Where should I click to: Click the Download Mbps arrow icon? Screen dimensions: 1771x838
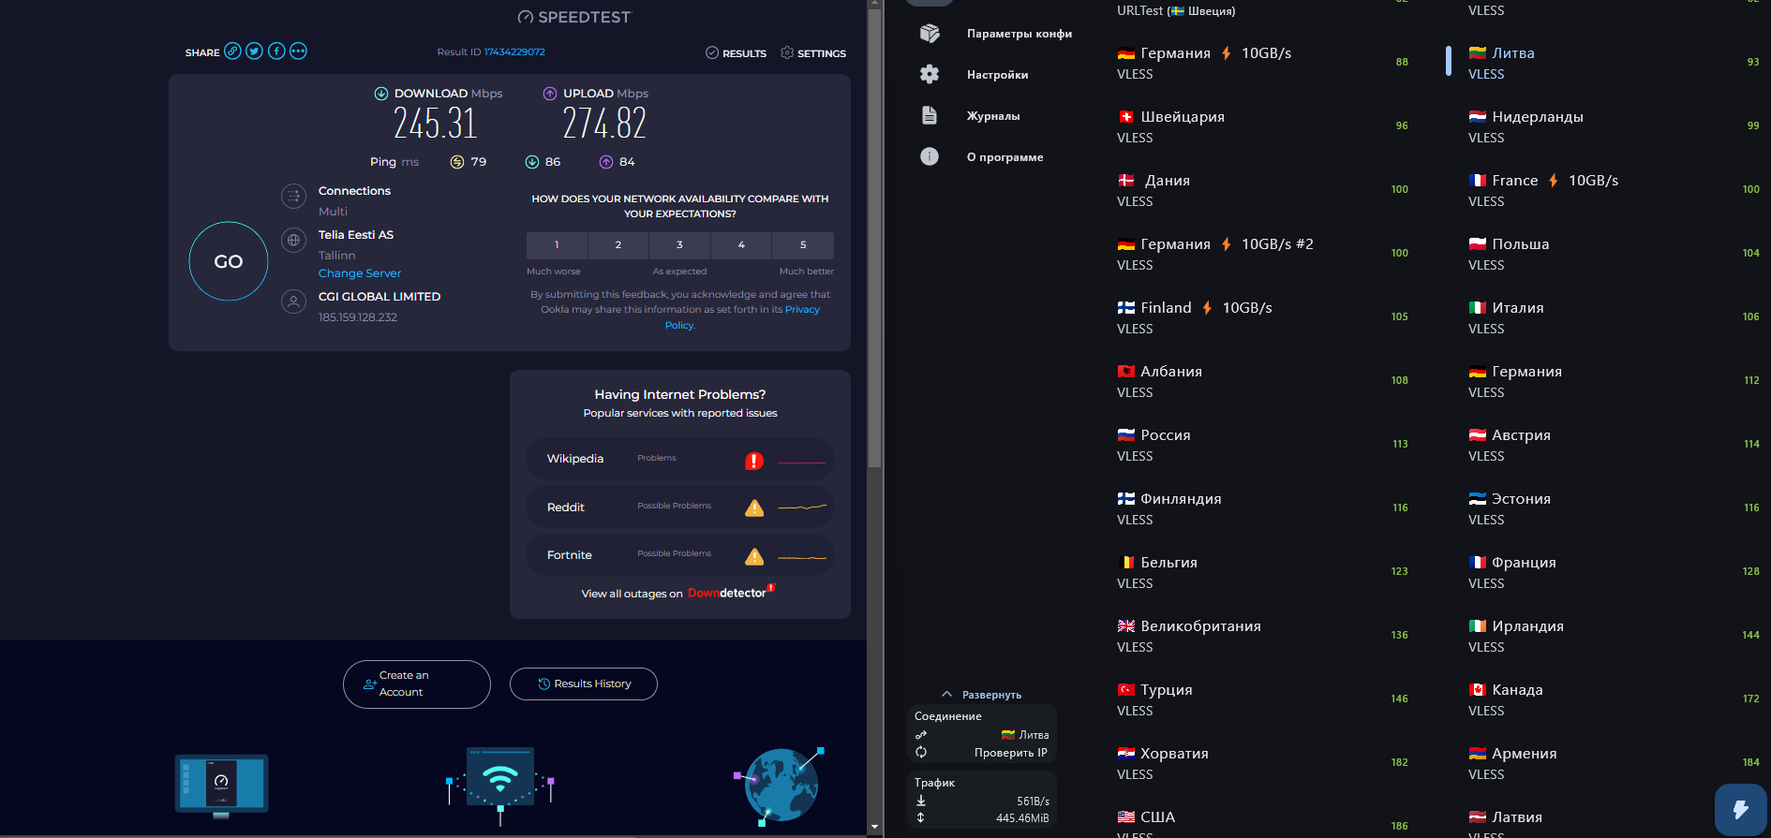[x=381, y=94]
